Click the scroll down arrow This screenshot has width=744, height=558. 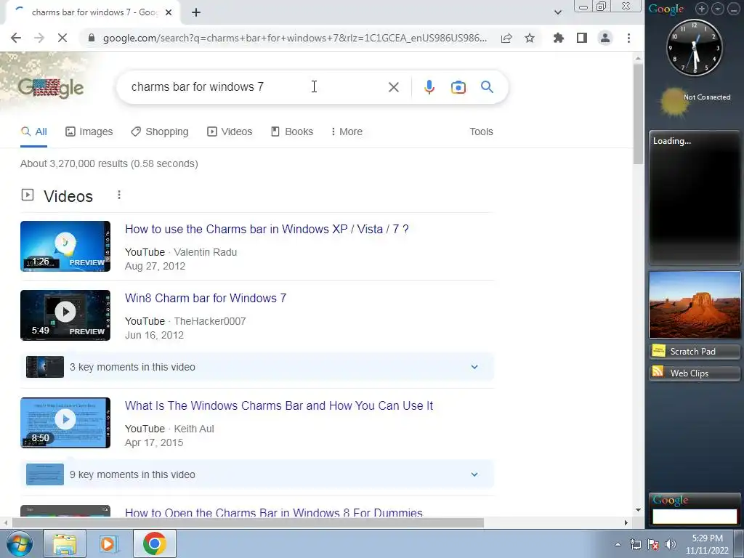click(638, 510)
